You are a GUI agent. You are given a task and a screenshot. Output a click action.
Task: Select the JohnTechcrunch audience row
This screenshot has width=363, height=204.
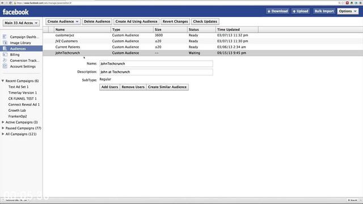click(x=203, y=53)
